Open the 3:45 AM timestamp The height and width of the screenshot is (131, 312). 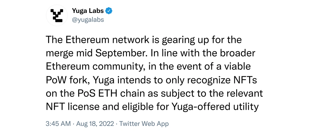58,124
